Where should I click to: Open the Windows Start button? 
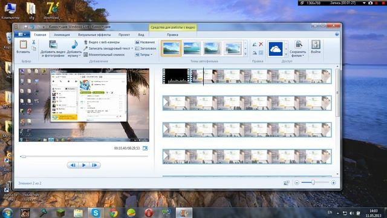pyautogui.click(x=7, y=213)
